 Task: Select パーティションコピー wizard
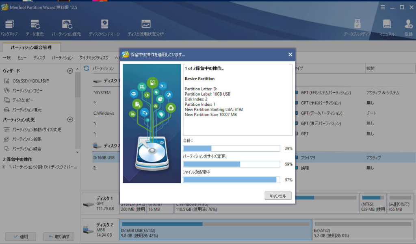pos(23,91)
